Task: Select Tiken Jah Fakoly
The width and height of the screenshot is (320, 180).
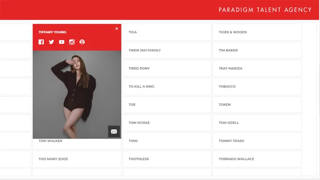Action: coord(167,50)
